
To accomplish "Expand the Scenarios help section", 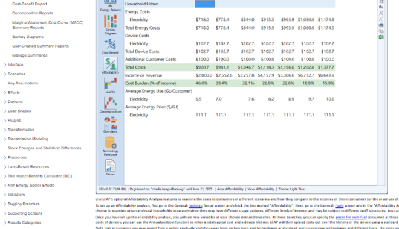I will 5,74.
